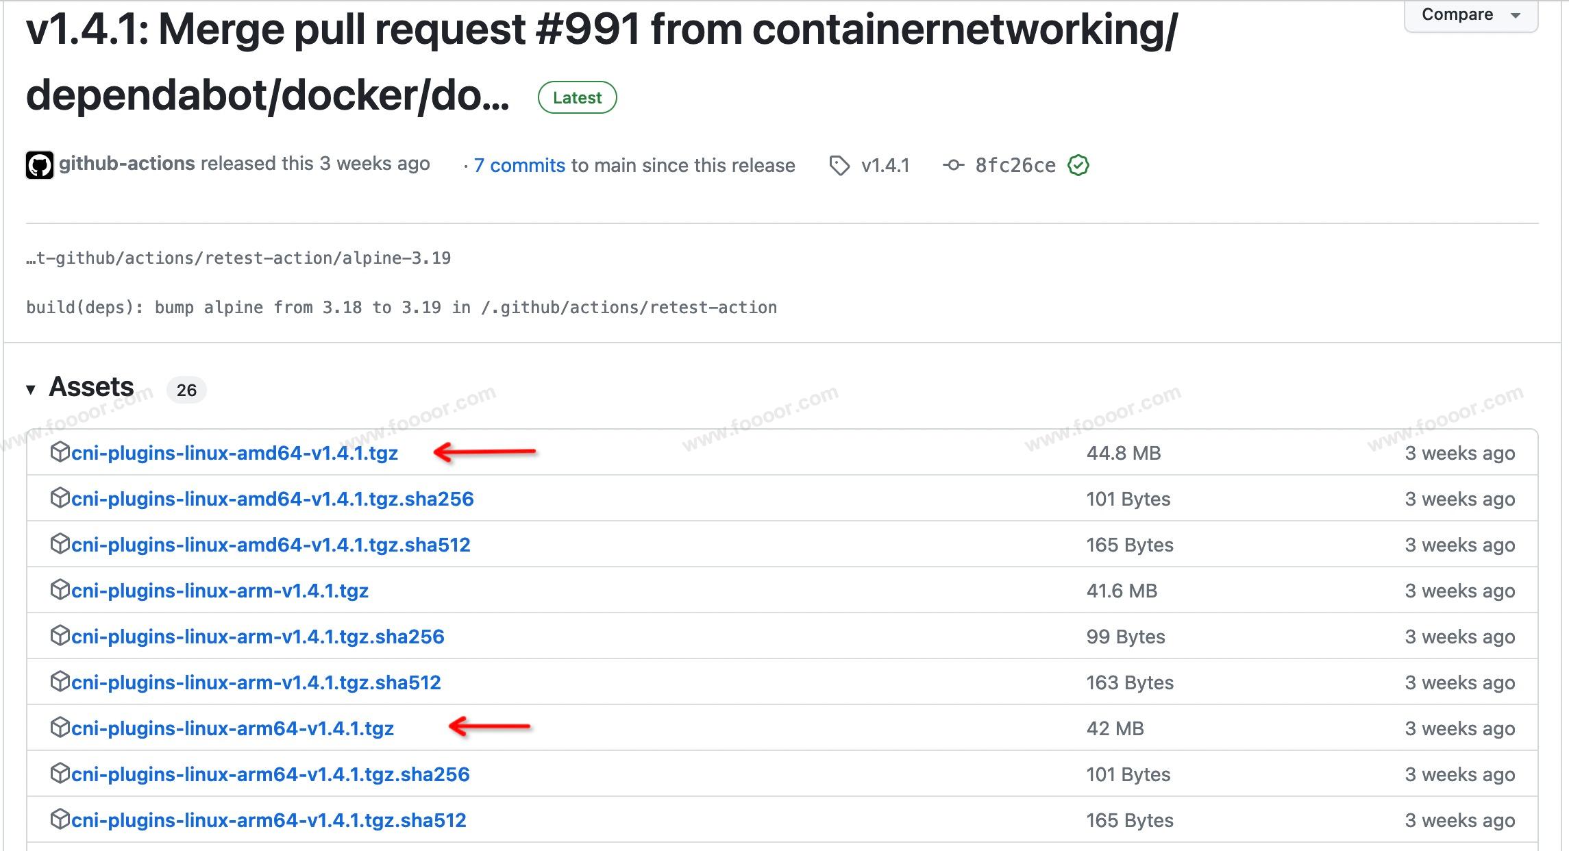Image resolution: width=1569 pixels, height=851 pixels.
Task: Collapse the Assets section triangle
Action: coord(31,389)
